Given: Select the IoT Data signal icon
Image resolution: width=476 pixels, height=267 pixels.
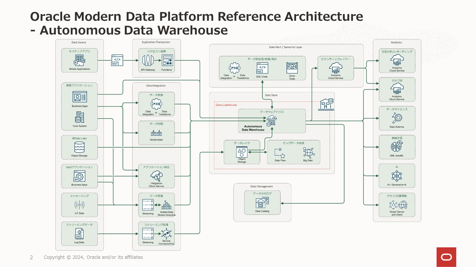Looking at the screenshot, I should click(x=79, y=204).
